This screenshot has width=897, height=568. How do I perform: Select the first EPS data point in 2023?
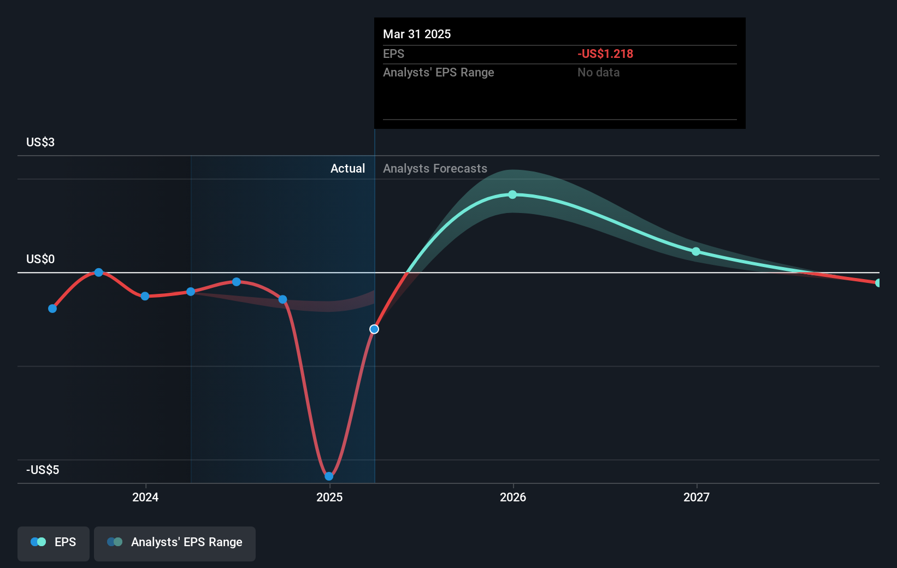[52, 309]
